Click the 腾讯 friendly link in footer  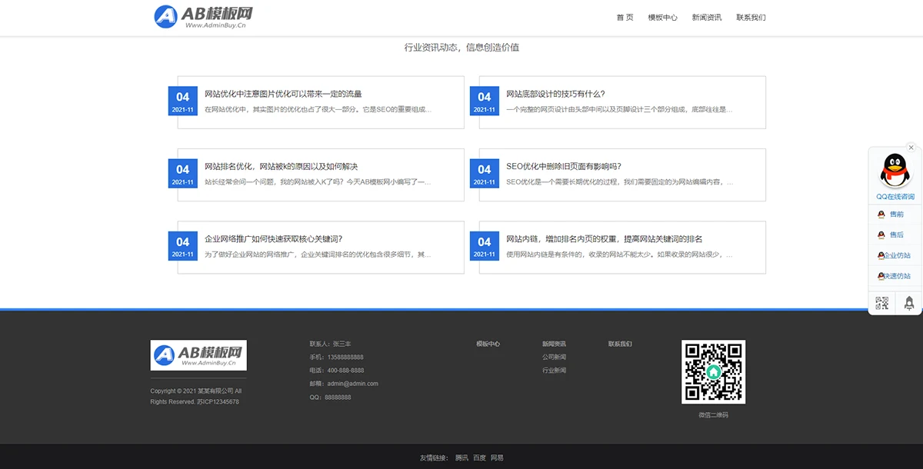(461, 457)
